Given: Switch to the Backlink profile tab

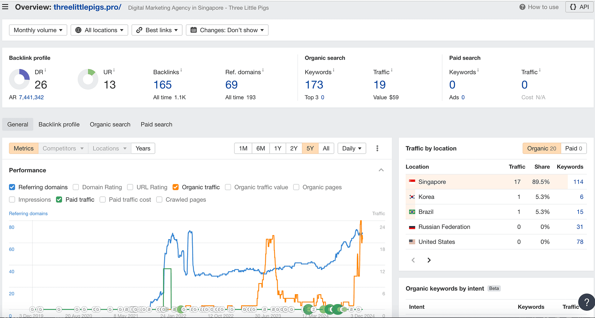Looking at the screenshot, I should (x=59, y=124).
